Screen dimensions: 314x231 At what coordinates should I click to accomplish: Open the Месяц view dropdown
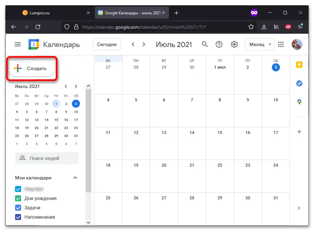259,44
